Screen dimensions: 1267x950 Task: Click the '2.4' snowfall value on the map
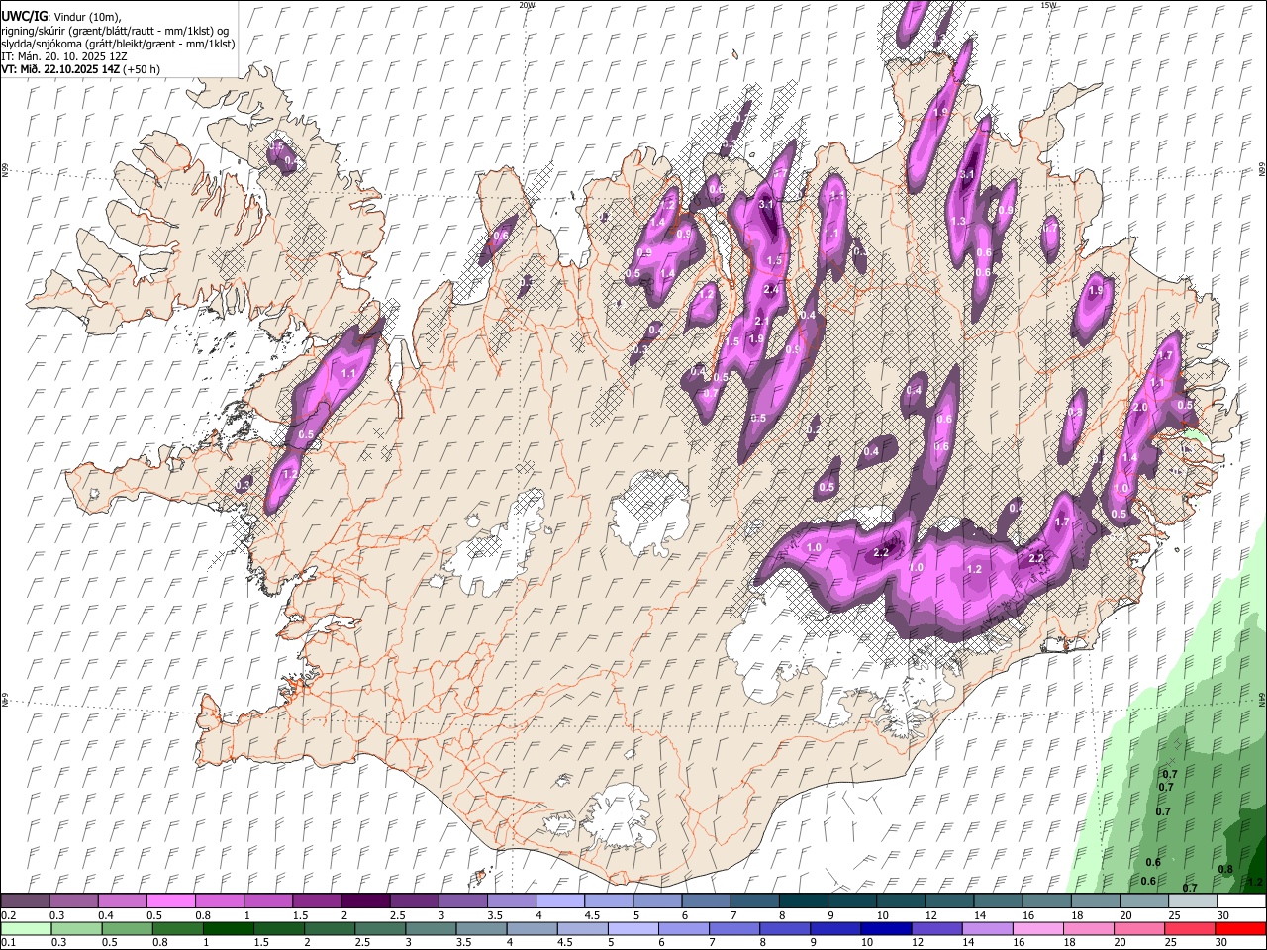(772, 289)
